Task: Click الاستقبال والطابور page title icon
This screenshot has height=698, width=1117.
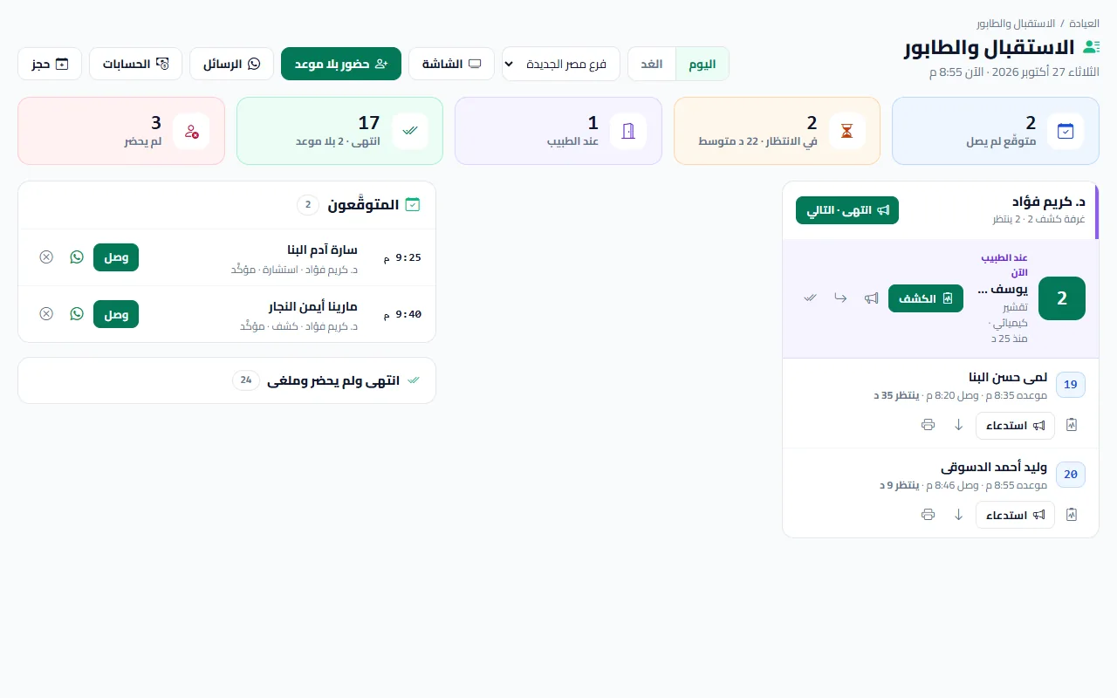Action: [1091, 47]
